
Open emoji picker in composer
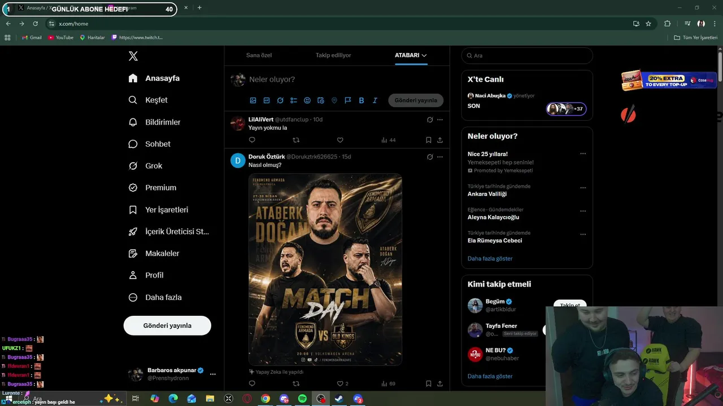307,100
